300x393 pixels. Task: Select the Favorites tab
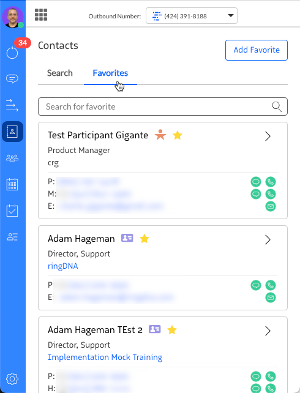tap(110, 73)
